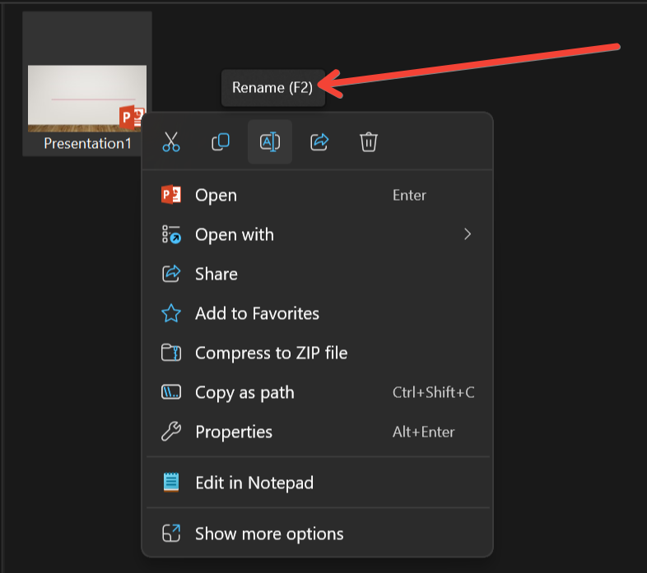The height and width of the screenshot is (573, 647).
Task: Click the star icon for Favorites
Action: (x=171, y=313)
